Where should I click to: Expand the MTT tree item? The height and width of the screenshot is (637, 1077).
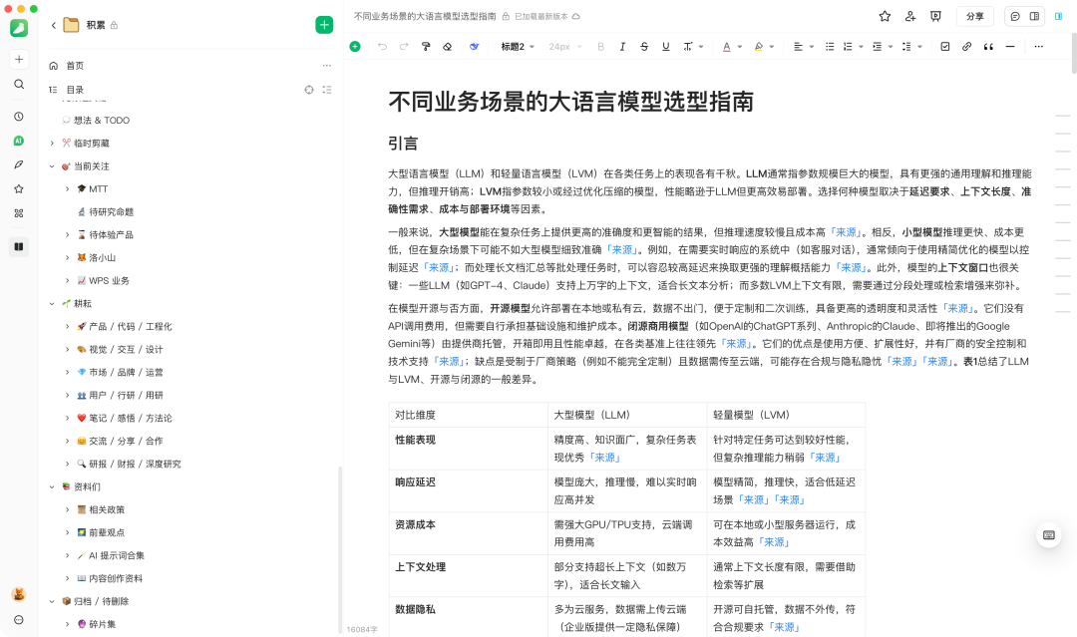pos(68,188)
